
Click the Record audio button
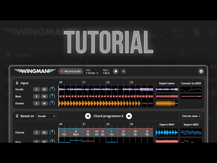71,71
